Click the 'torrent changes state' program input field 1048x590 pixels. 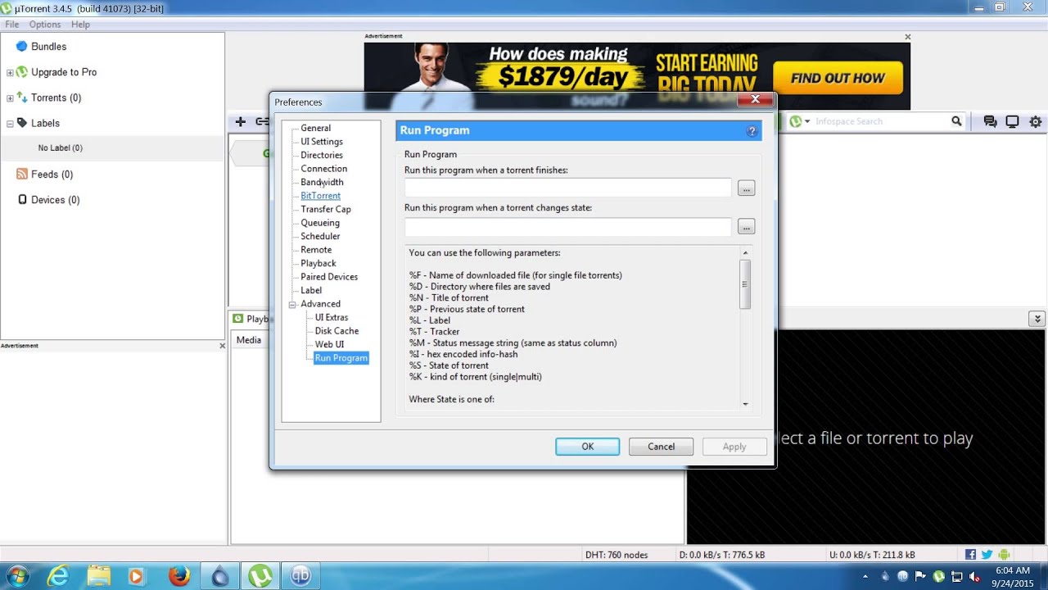[x=567, y=226]
